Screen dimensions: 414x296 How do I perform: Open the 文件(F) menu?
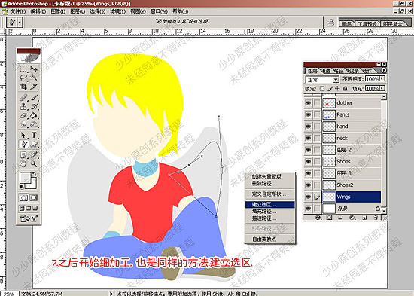point(17,11)
